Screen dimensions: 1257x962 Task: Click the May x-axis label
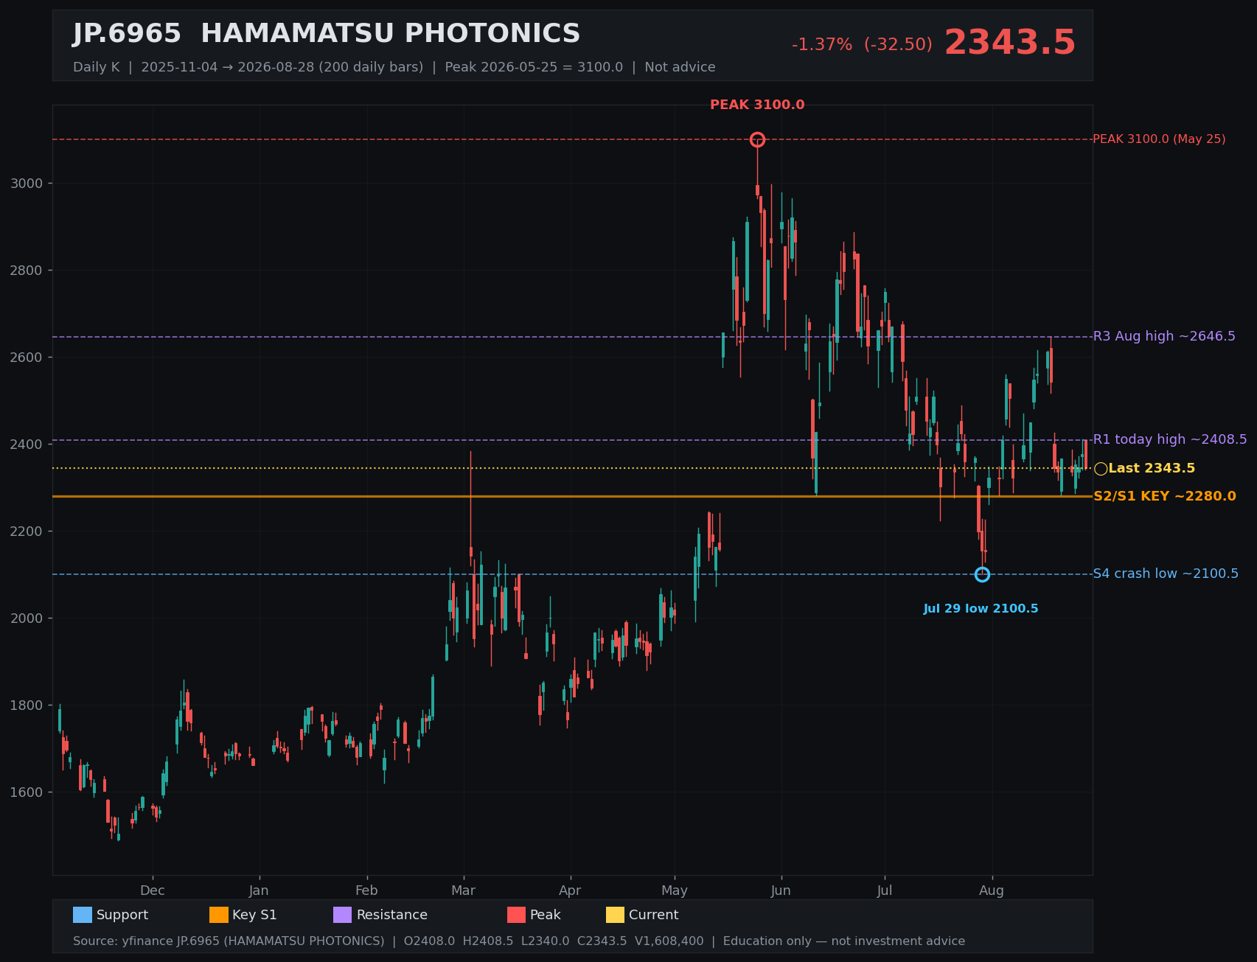[675, 890]
